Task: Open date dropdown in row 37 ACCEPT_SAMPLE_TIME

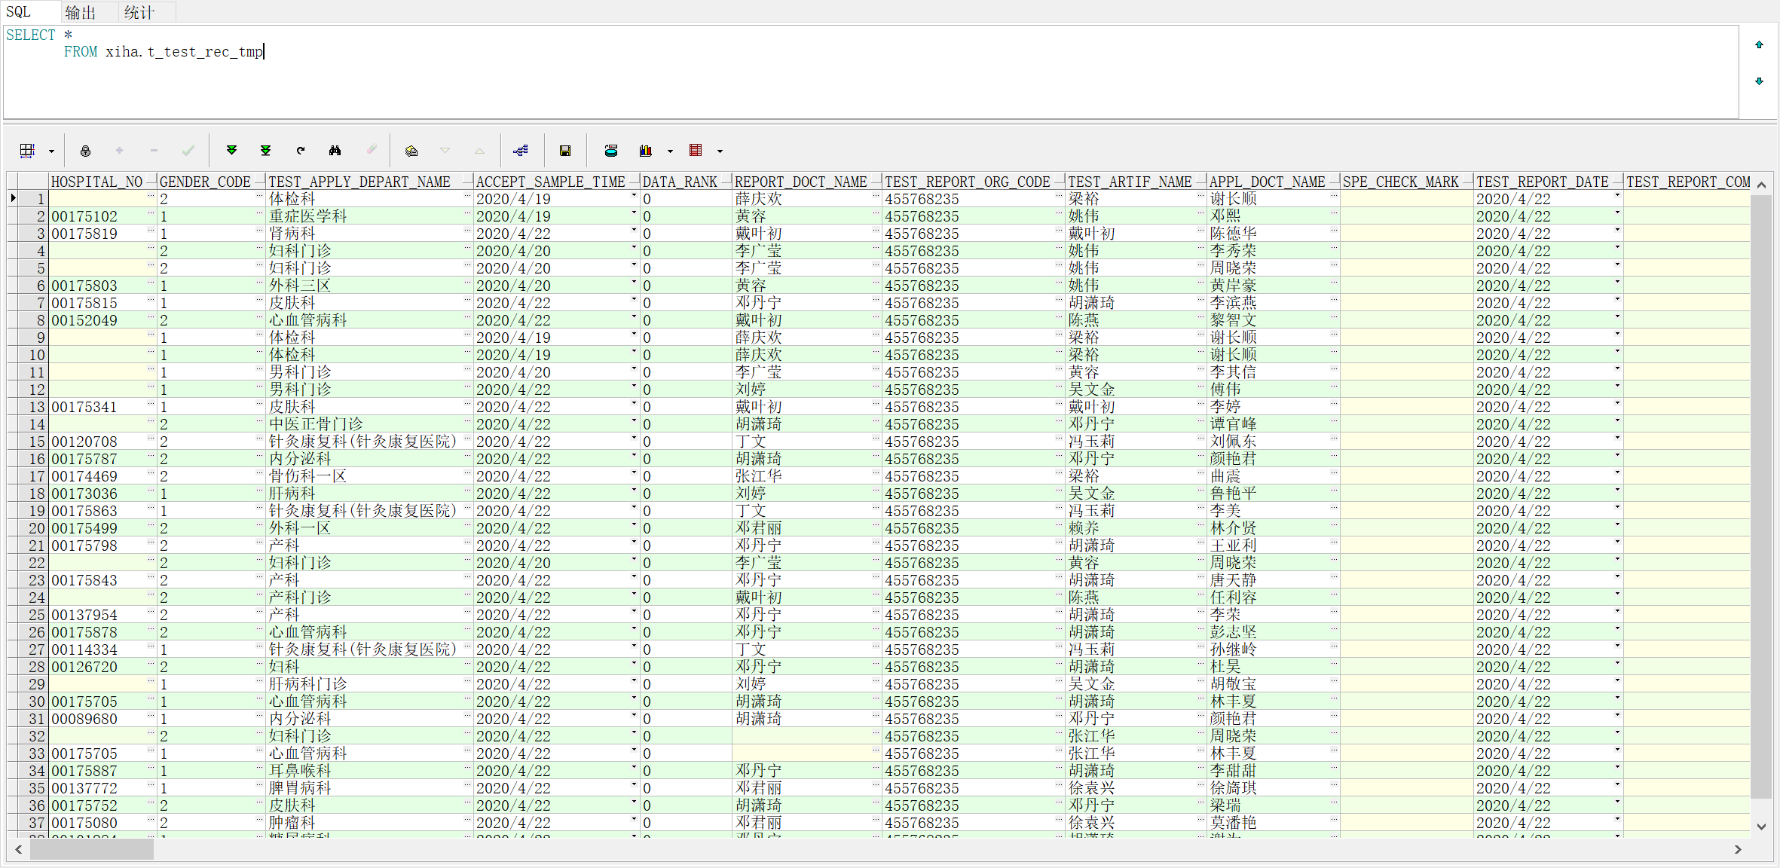Action: 634,821
